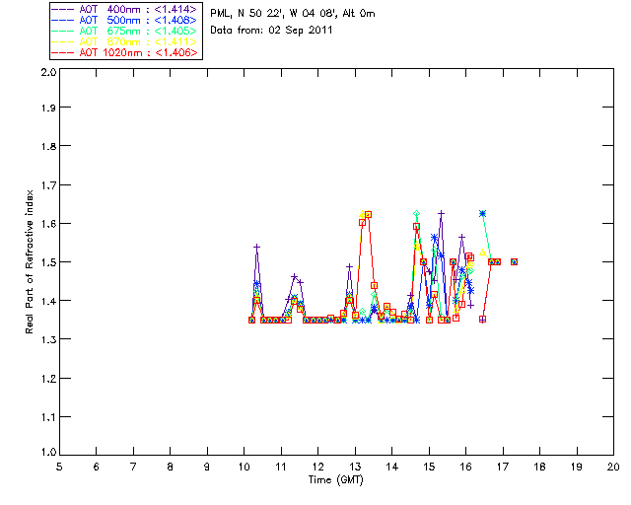This screenshot has width=631, height=505.
Task: Click the AOT 400nm purple legend entry
Action: [x=124, y=9]
